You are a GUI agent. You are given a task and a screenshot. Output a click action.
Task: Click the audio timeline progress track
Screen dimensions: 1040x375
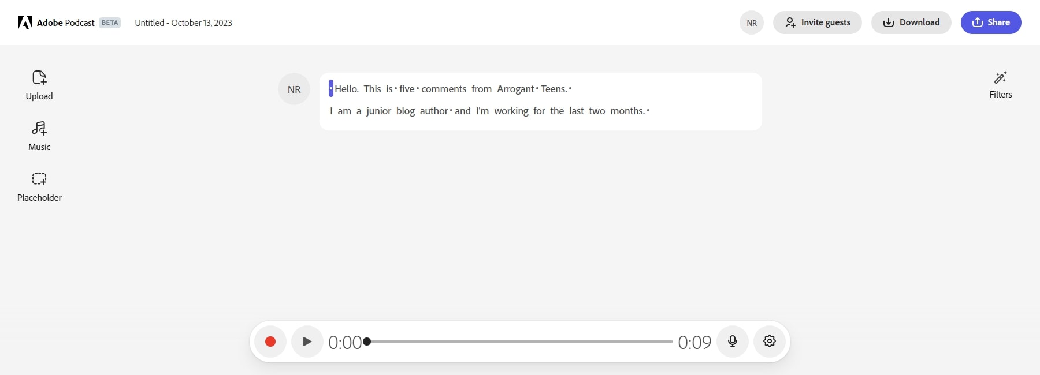(x=520, y=342)
